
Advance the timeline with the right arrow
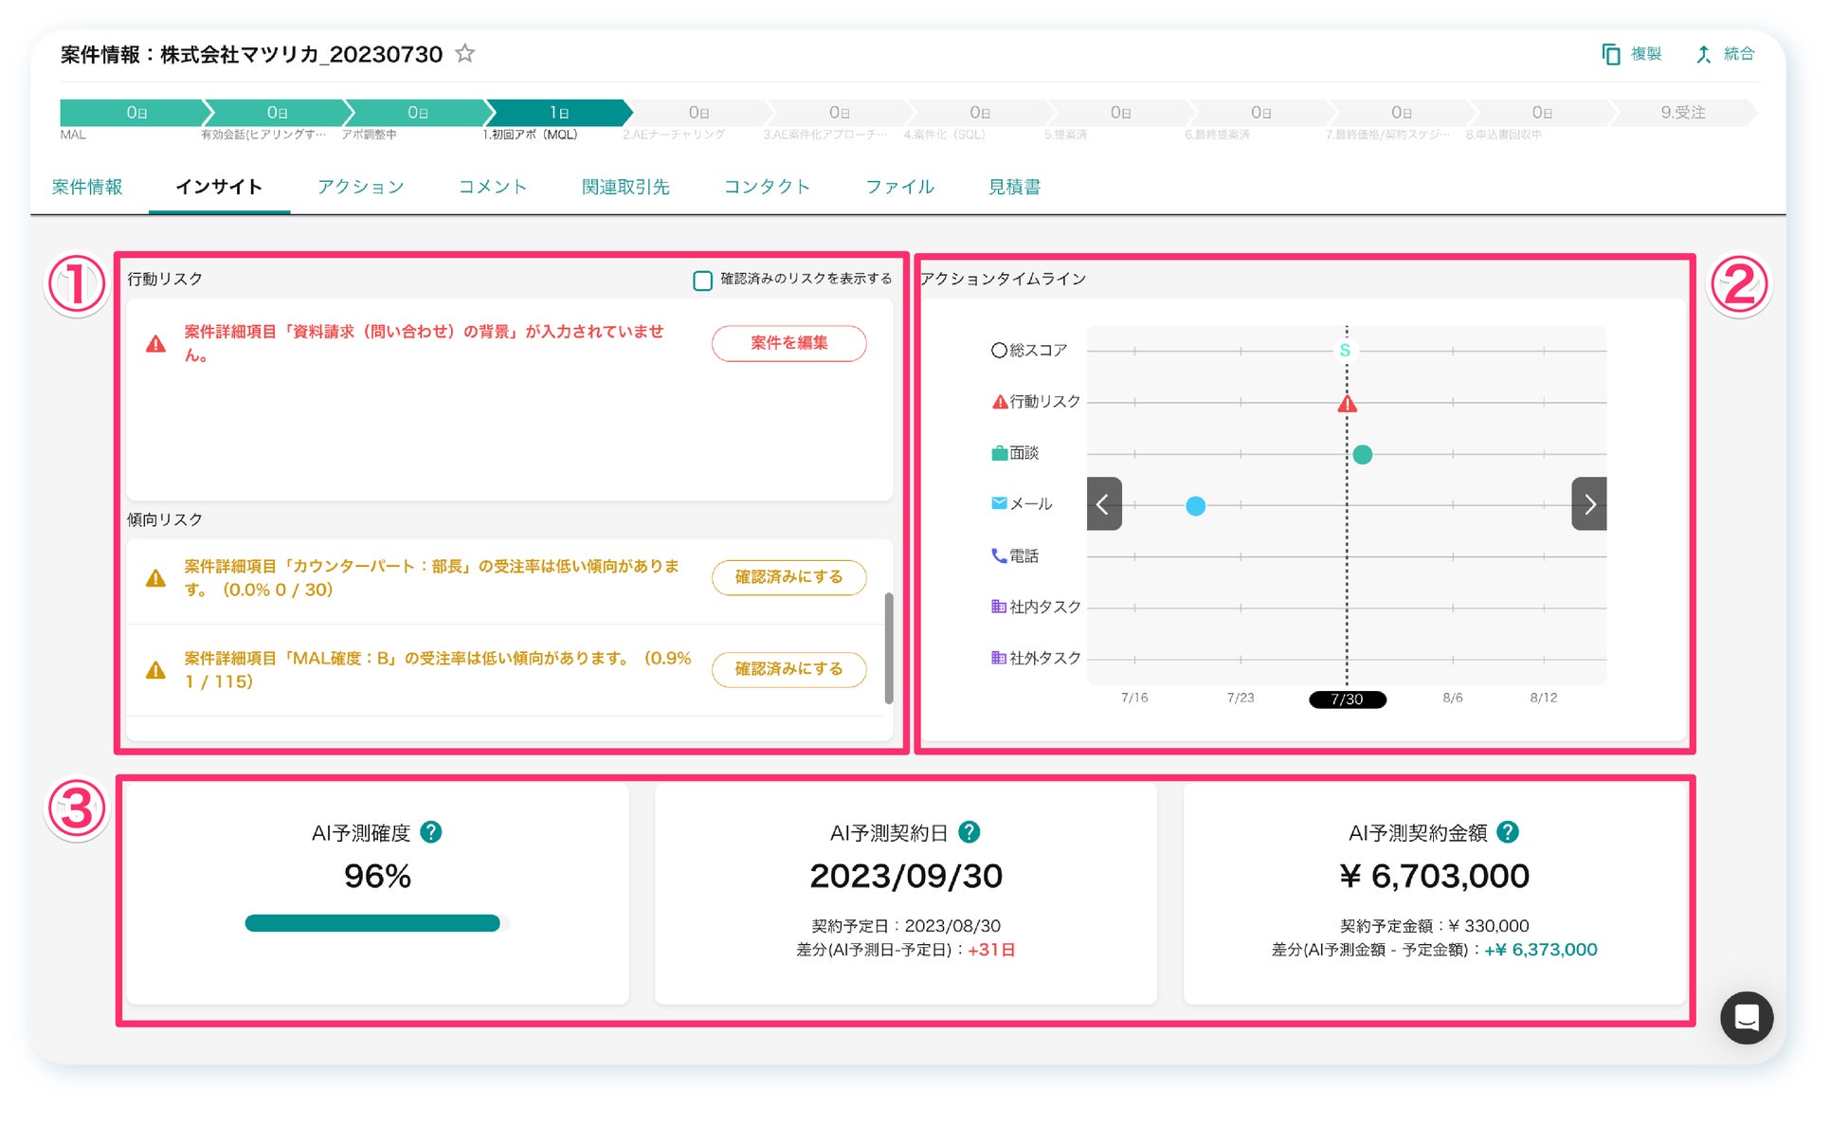(x=1588, y=504)
